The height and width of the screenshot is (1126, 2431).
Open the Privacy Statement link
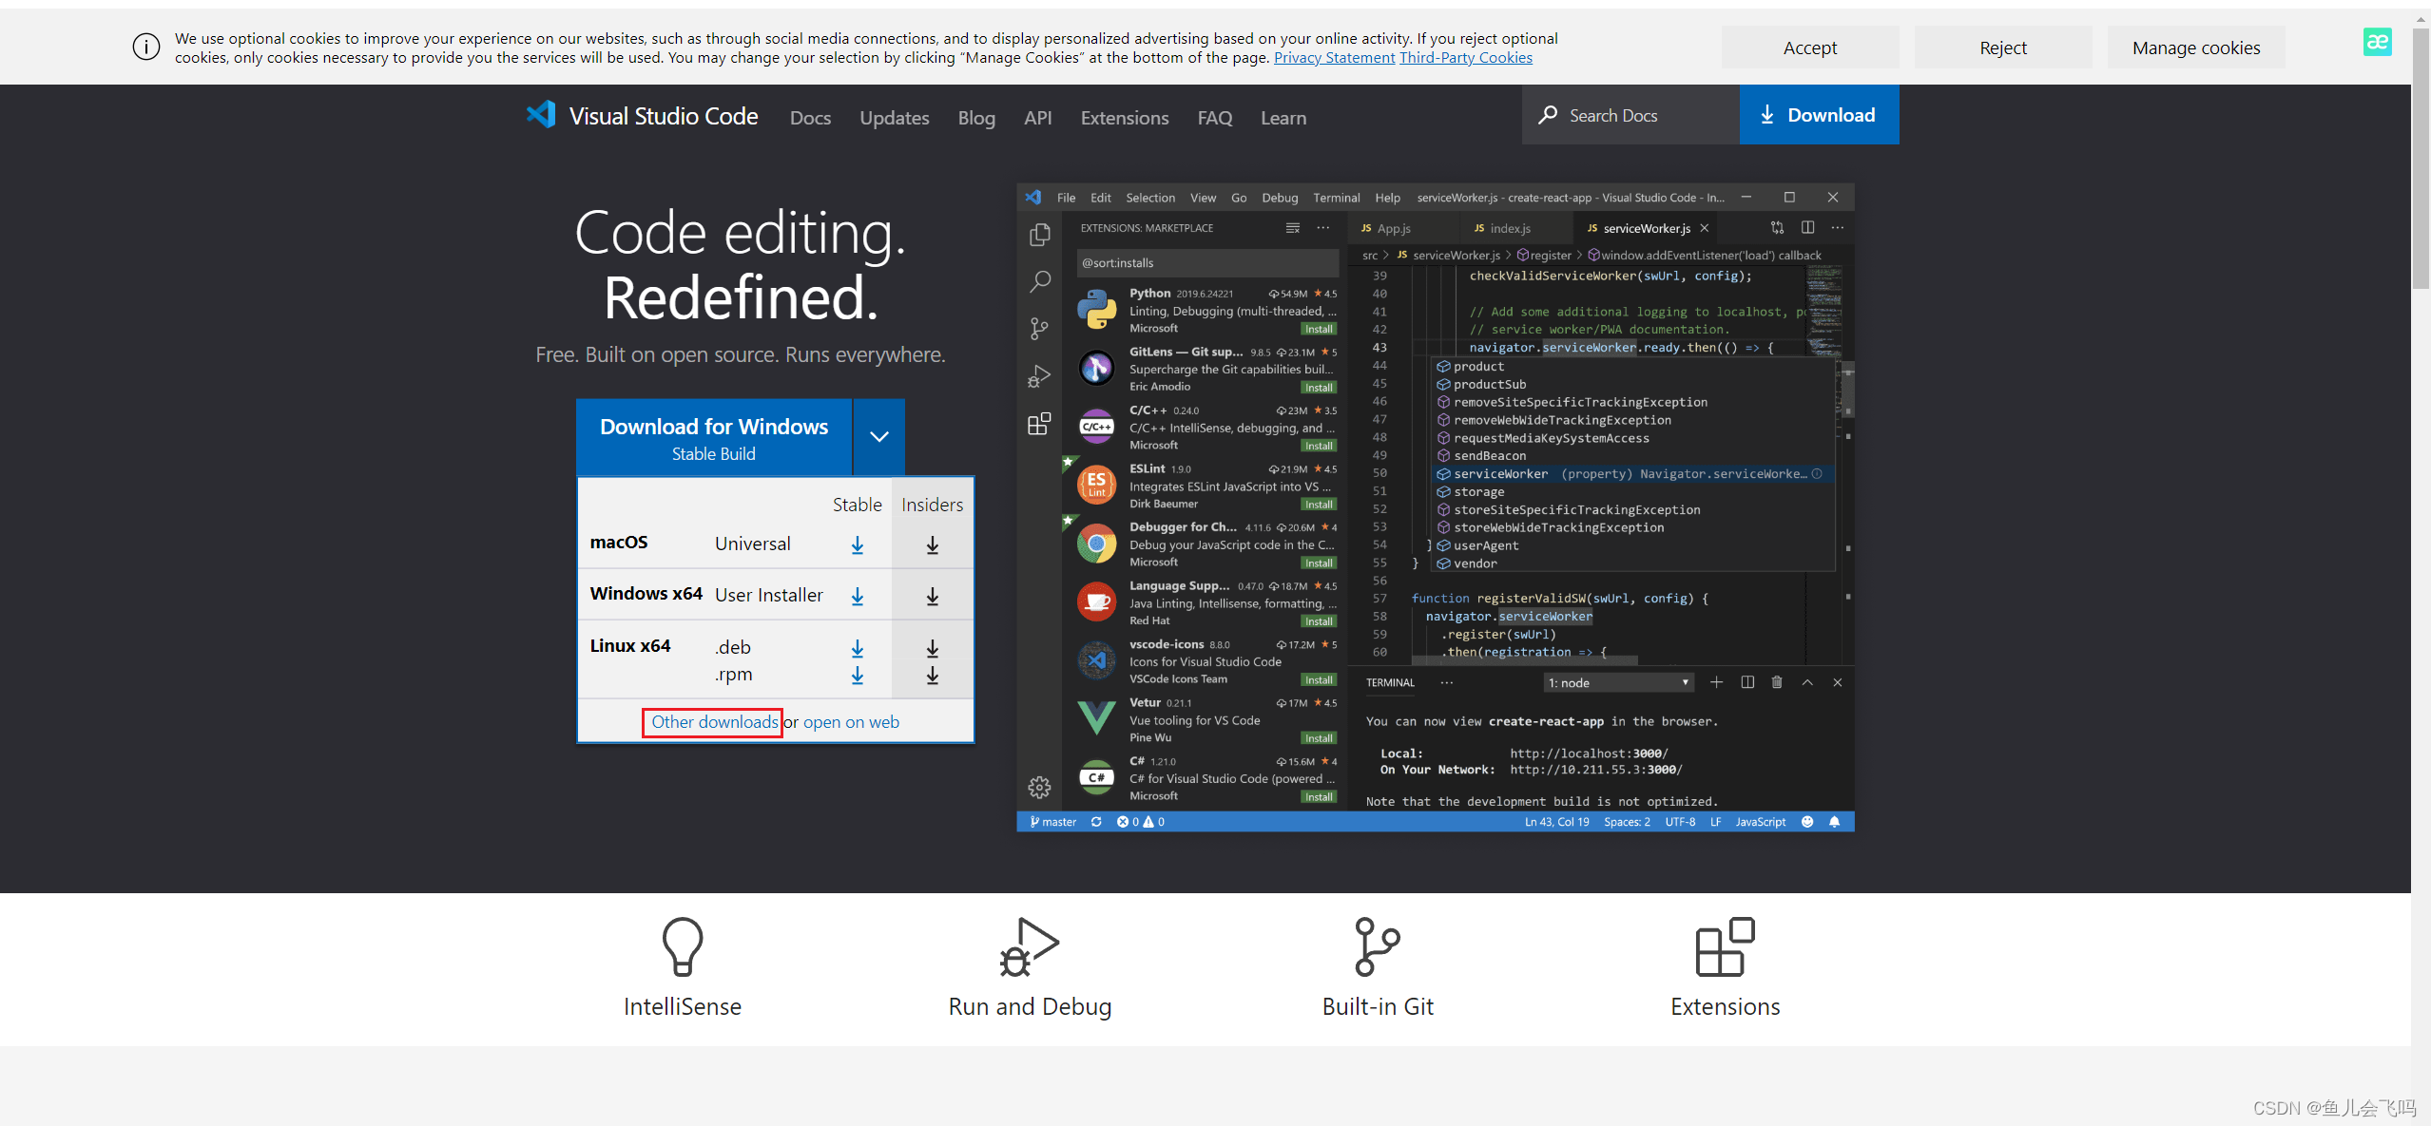pos(1334,58)
